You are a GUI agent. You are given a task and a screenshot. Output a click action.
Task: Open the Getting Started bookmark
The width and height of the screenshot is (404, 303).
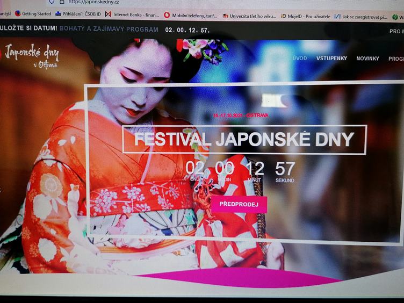(x=37, y=13)
